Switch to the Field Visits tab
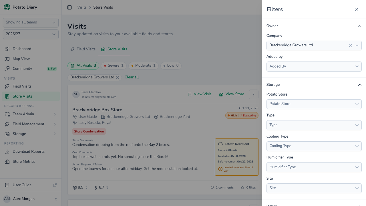The height and width of the screenshot is (206, 366). pyautogui.click(x=83, y=49)
